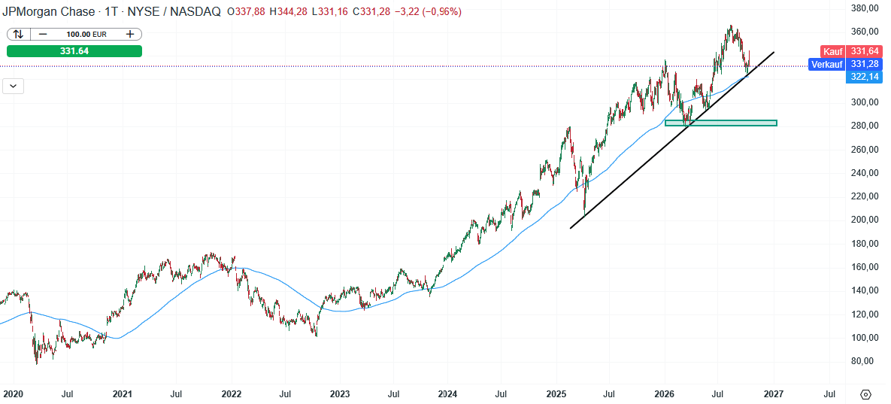Click 380,00 on the price axis
The width and height of the screenshot is (891, 404).
click(x=865, y=8)
